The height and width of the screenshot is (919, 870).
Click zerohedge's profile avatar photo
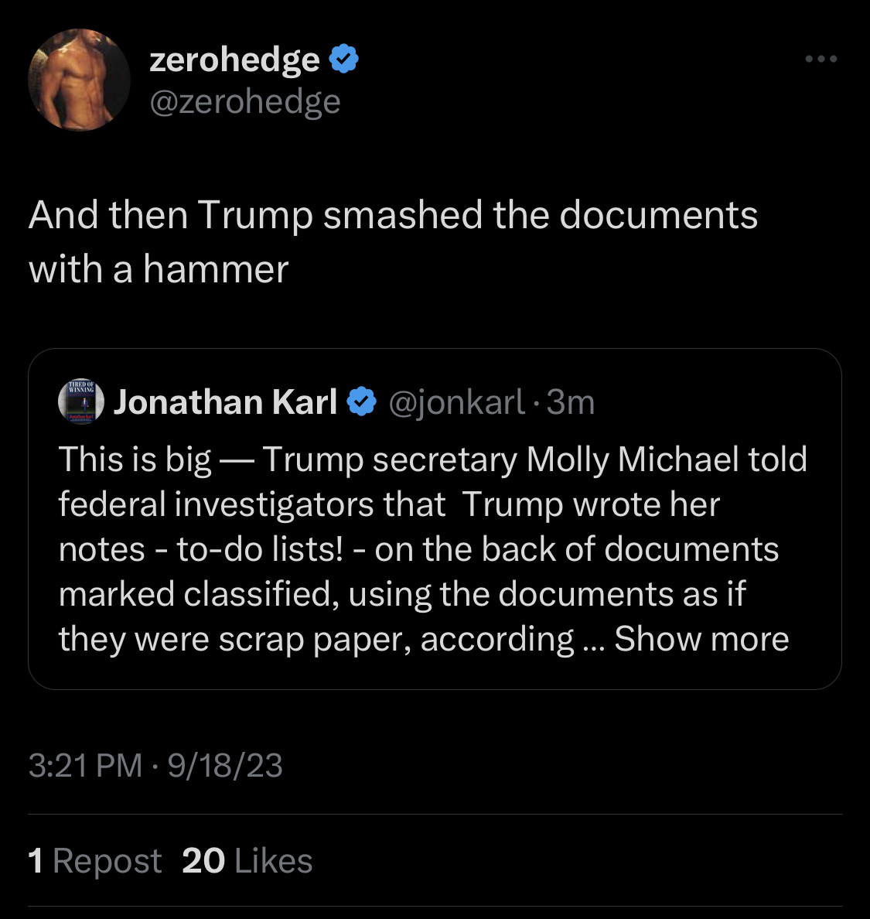79,80
